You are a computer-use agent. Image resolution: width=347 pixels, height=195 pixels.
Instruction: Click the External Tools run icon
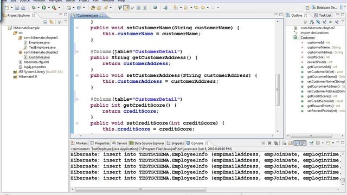[x=54, y=8]
